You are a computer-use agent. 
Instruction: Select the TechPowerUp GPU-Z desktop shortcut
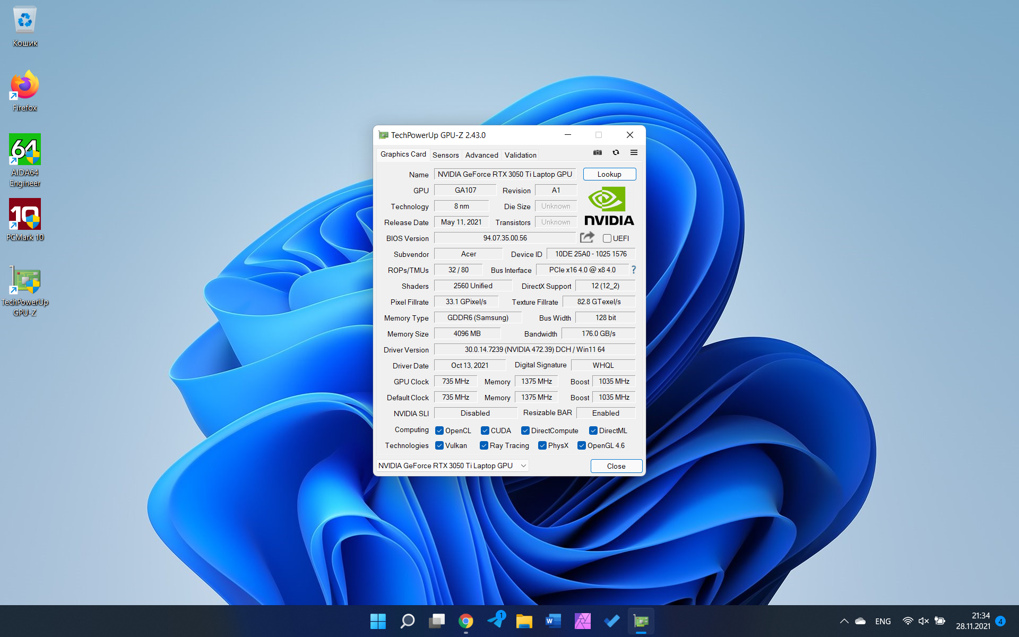(x=25, y=291)
